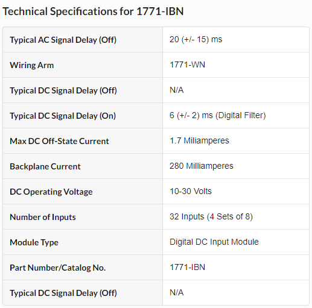Select the Max DC Off-State Current label
The image size is (312, 308).
(59, 141)
